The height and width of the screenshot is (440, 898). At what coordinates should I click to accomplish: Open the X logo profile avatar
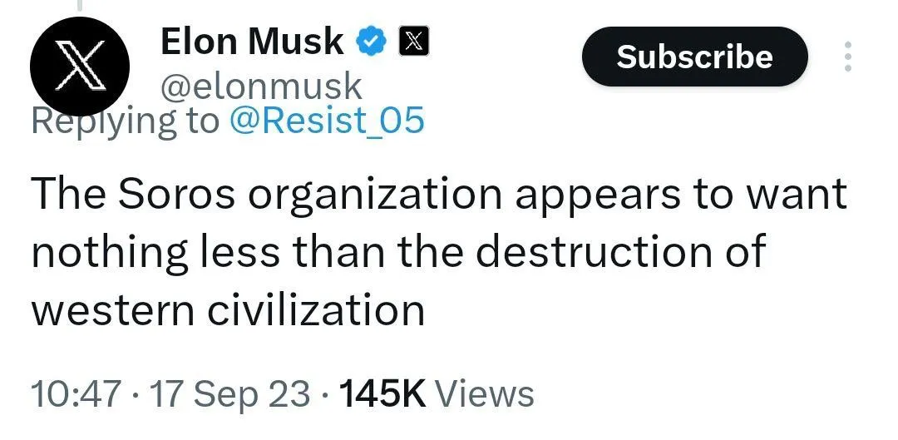pos(80,67)
